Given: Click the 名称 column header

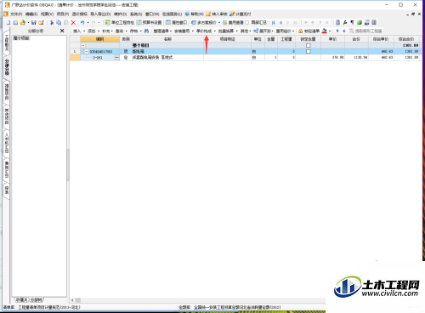Looking at the screenshot, I should pos(167,39).
